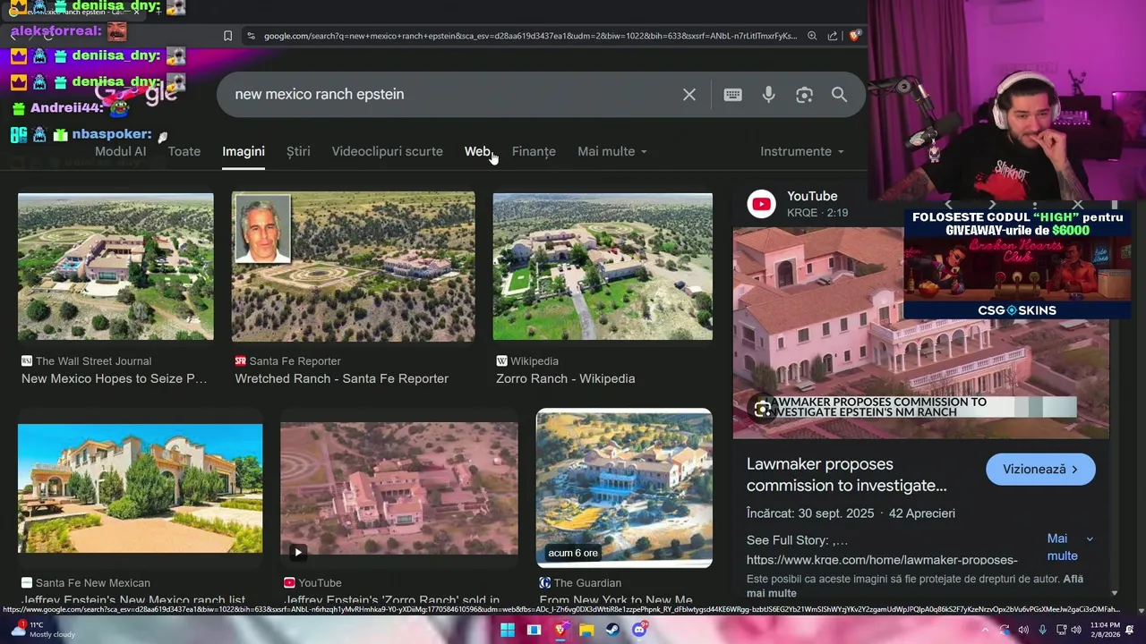The width and height of the screenshot is (1146, 644).
Task: Click the microphone icon in system tray
Action: [x=1042, y=630]
